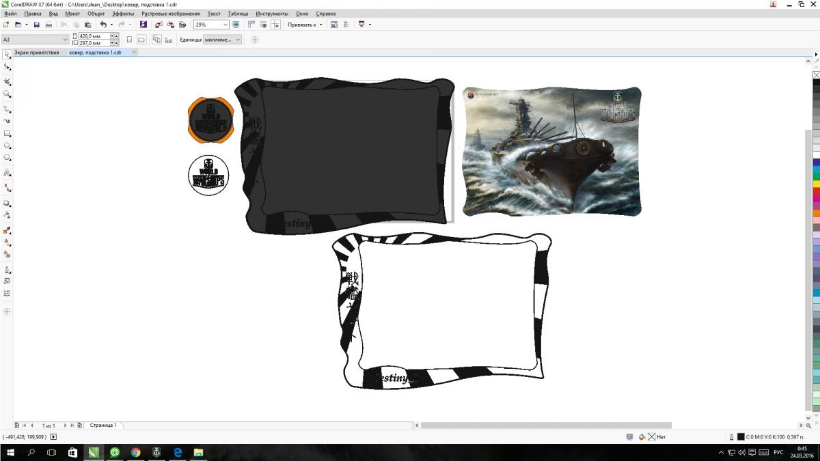
Task: Toggle the rulers display
Action: pos(251,25)
